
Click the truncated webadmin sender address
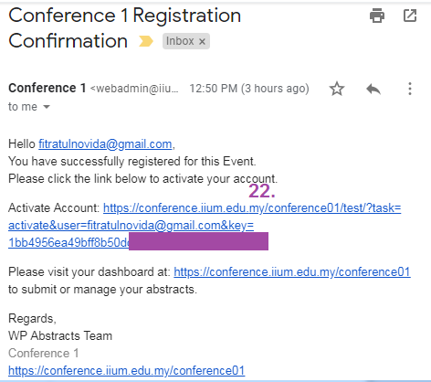pyautogui.click(x=134, y=89)
